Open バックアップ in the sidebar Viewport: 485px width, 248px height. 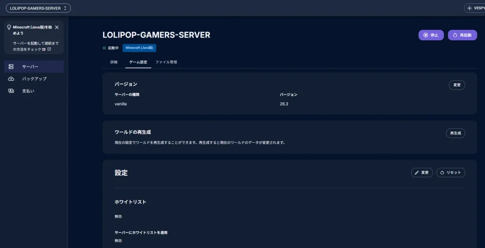[34, 79]
